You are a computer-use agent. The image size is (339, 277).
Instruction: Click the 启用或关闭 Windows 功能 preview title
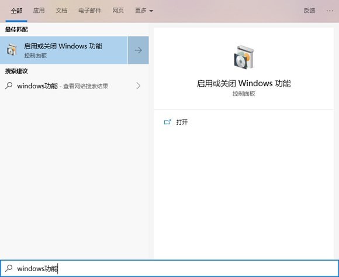pos(244,83)
